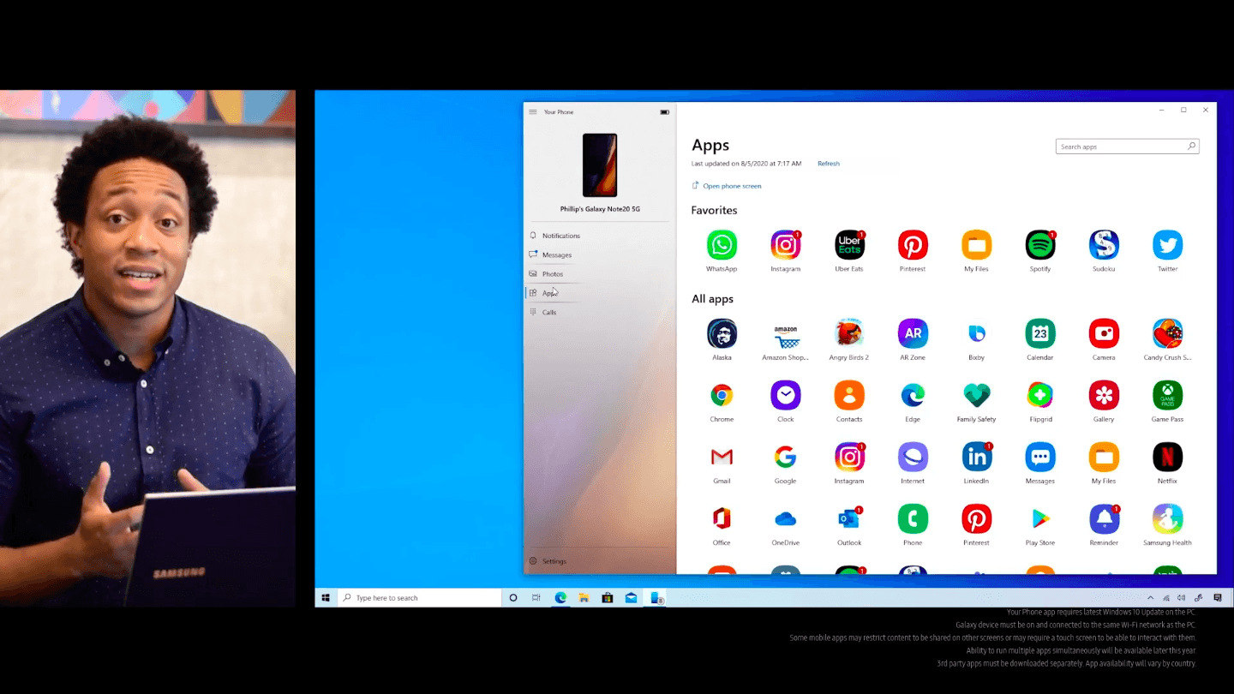Open the Twitter app

(x=1167, y=246)
